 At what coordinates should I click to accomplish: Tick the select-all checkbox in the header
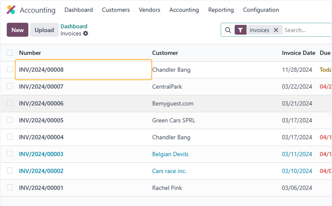10,53
